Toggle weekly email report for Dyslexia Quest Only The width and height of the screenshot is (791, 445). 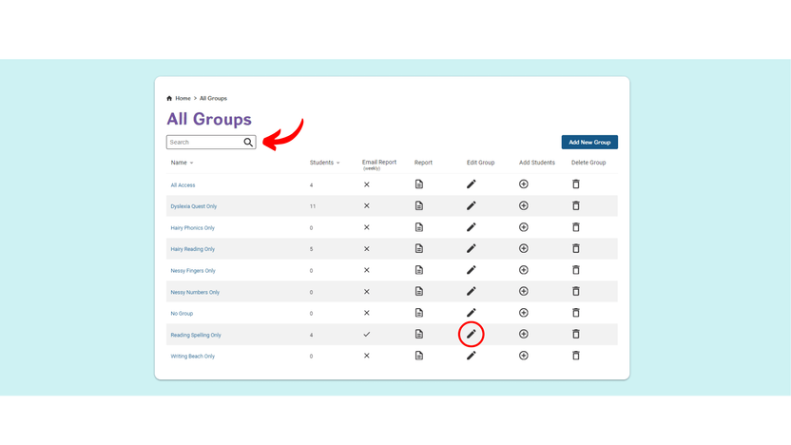tap(367, 205)
